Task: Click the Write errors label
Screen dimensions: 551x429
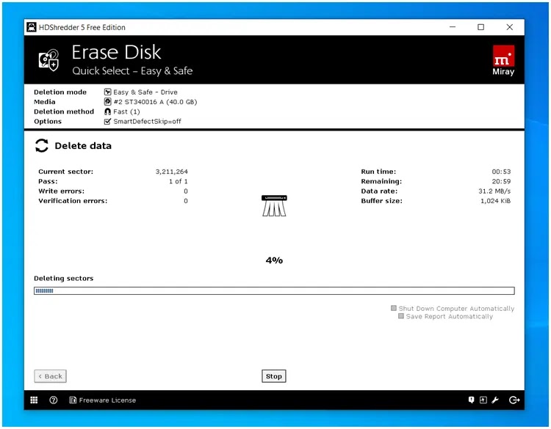Action: click(x=62, y=191)
